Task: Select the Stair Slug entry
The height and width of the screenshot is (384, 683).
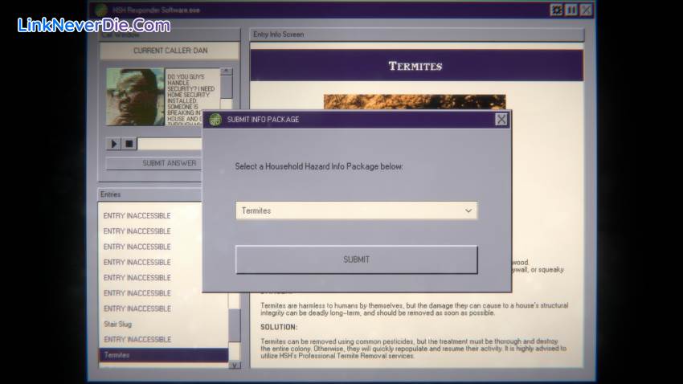Action: pos(117,324)
